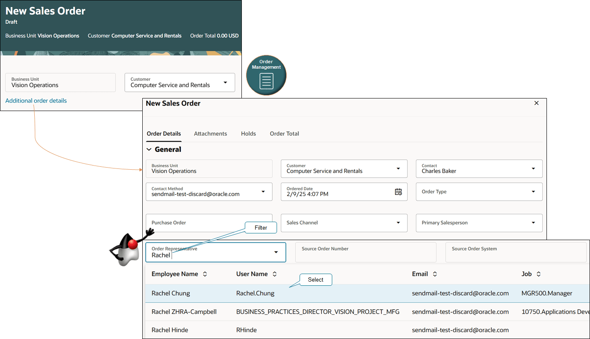Click the Source Order System field
Image resolution: width=590 pixels, height=339 pixels.
(x=516, y=252)
